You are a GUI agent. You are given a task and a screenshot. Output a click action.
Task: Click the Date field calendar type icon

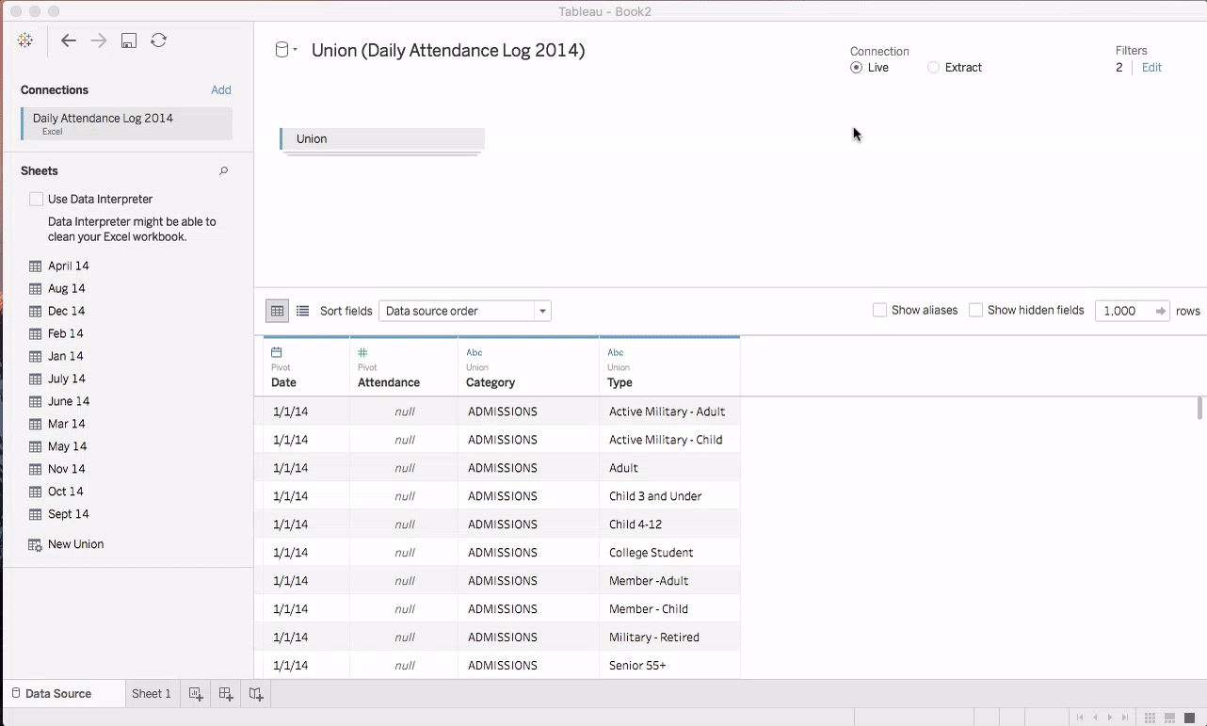pos(276,352)
